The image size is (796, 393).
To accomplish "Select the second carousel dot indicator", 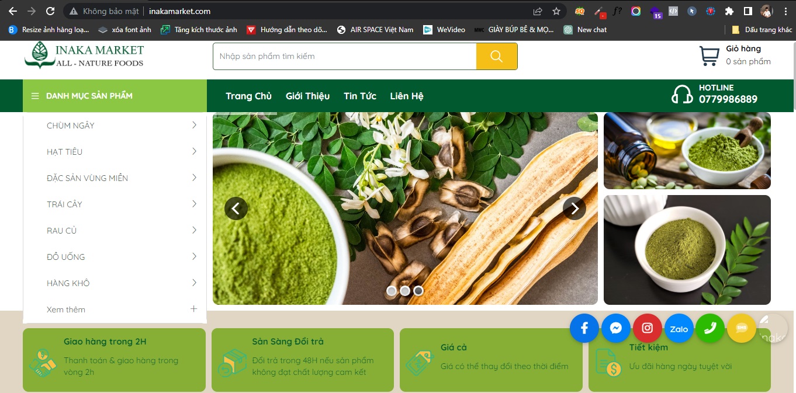I will 404,290.
